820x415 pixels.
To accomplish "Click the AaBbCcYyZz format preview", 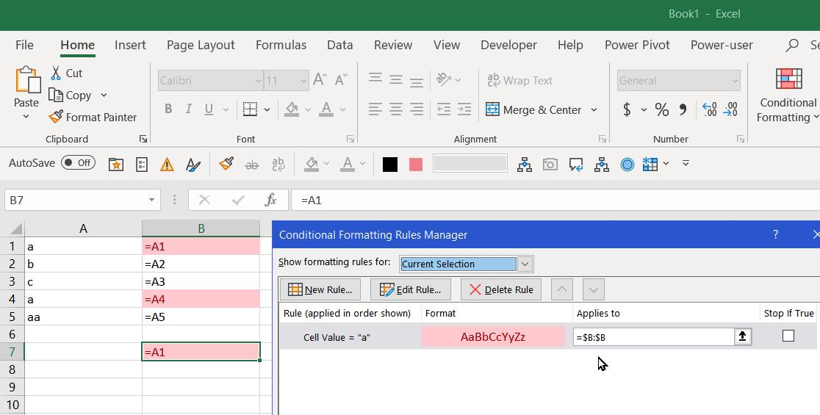I will (493, 337).
